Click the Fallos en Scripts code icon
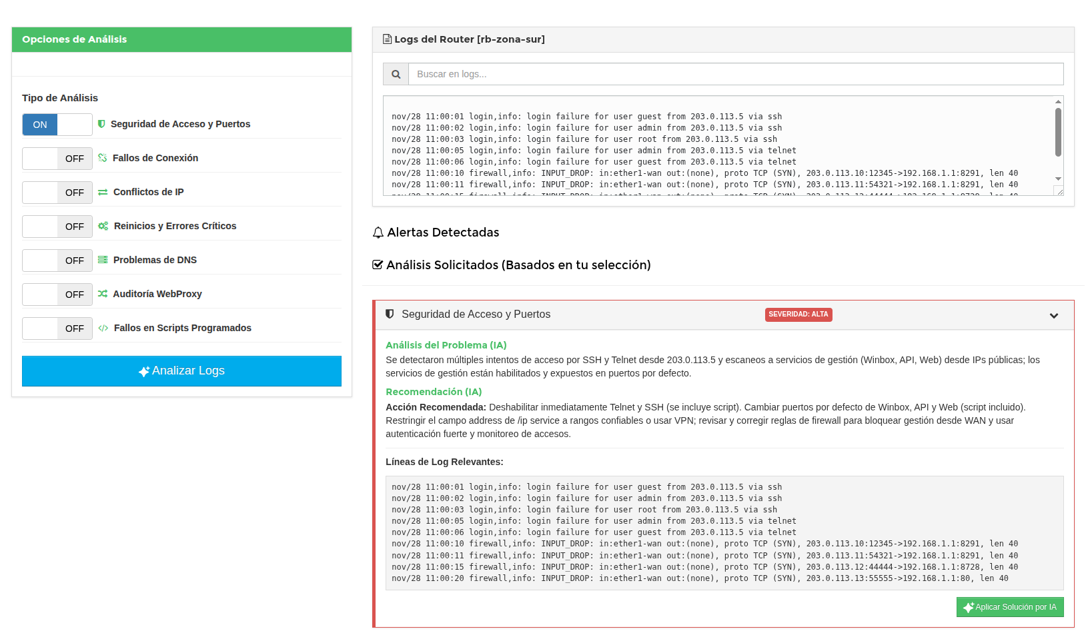This screenshot has height=635, width=1090. (103, 328)
